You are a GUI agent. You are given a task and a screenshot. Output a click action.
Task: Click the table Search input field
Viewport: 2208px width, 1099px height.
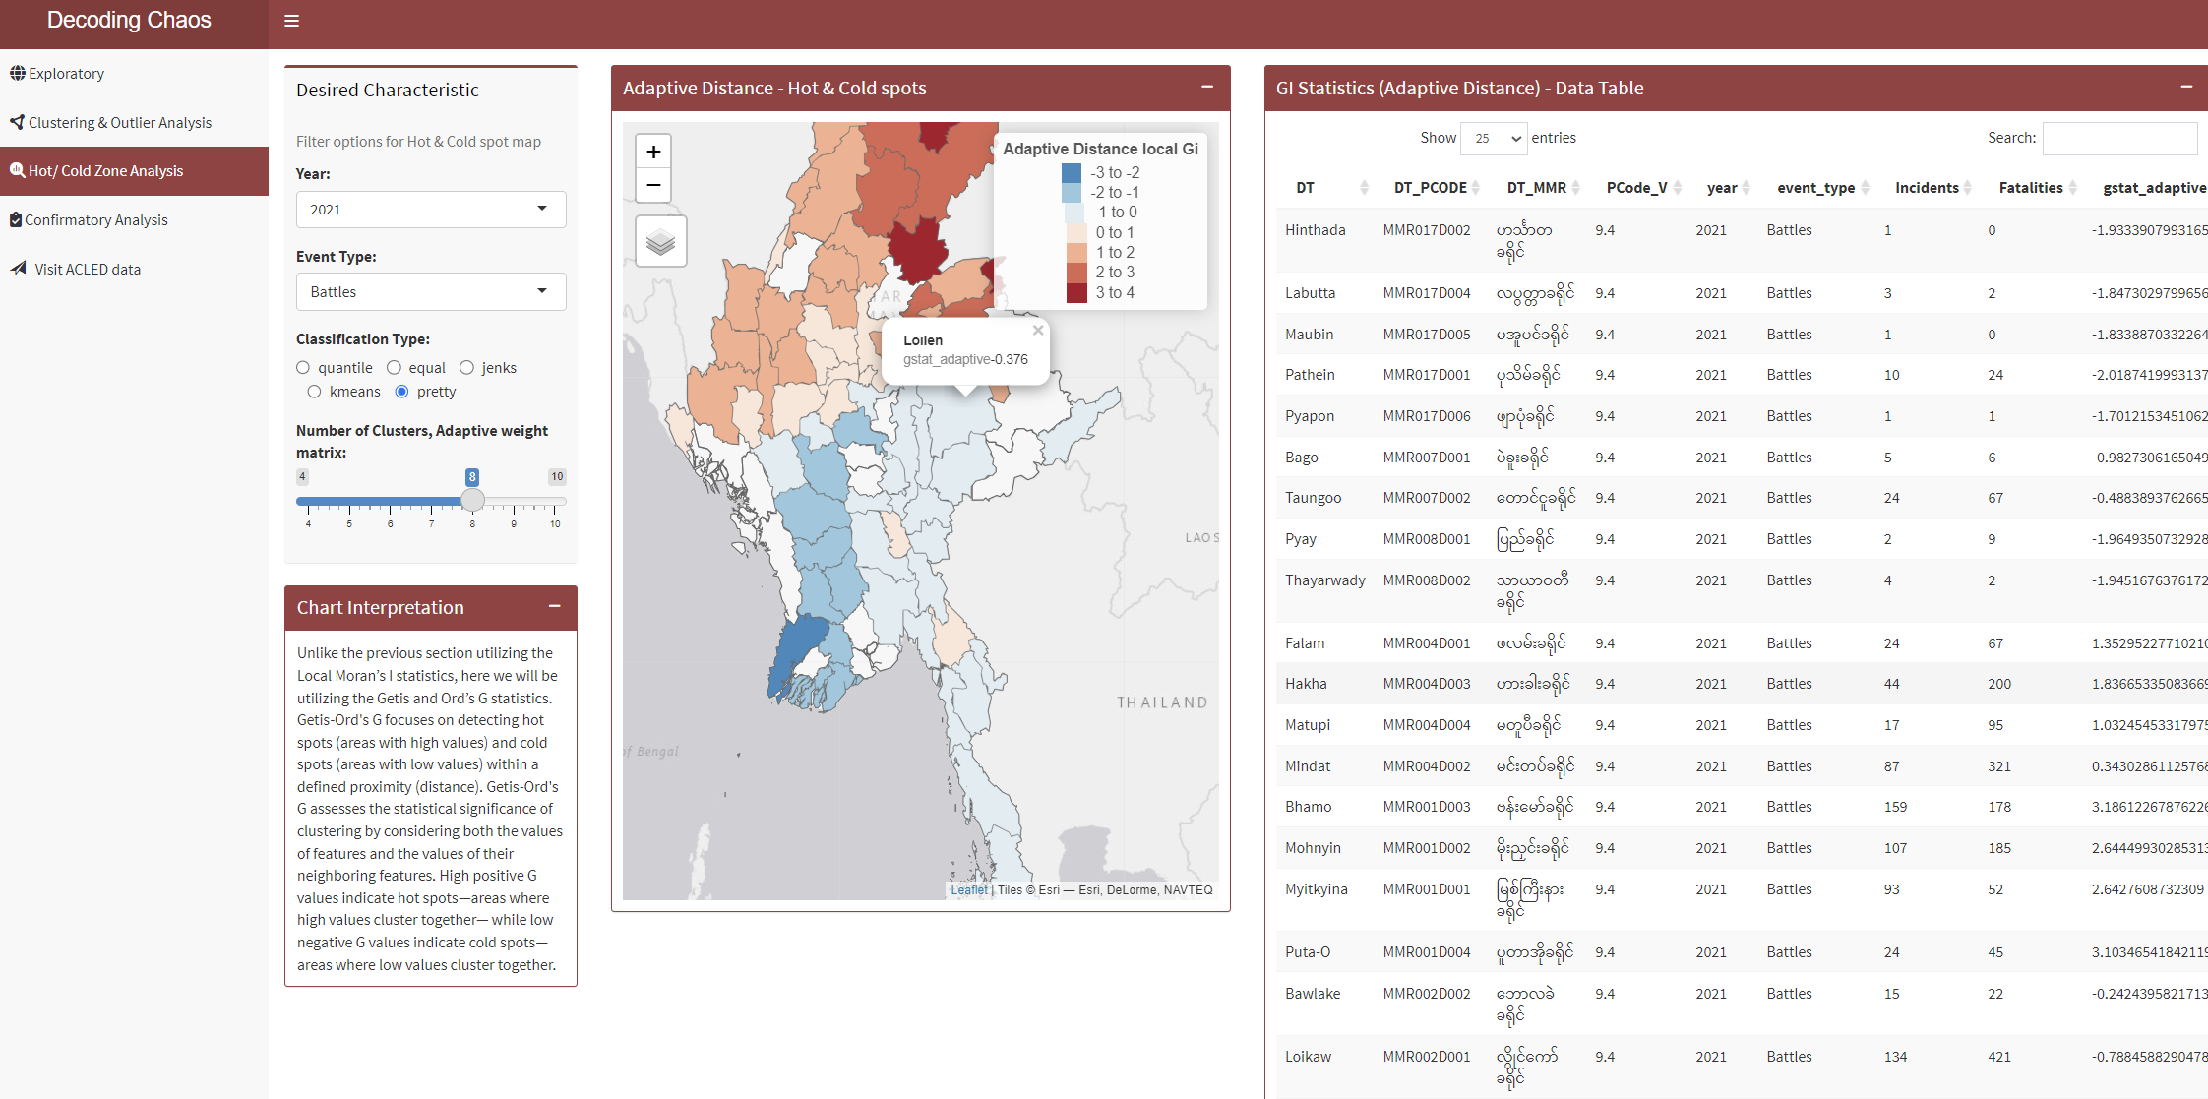click(2119, 139)
